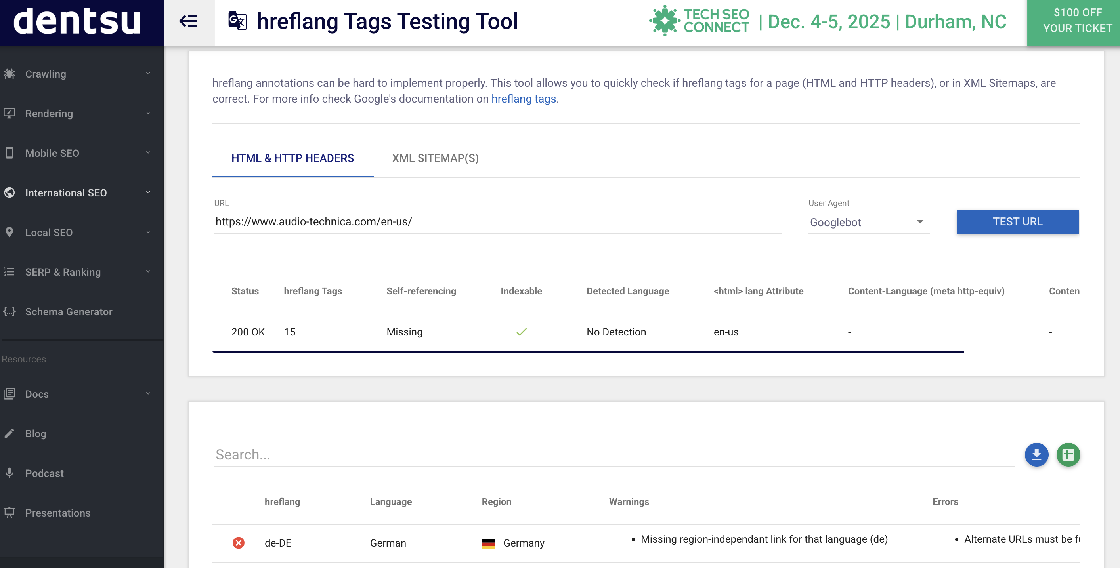Click the URL input field
The height and width of the screenshot is (568, 1120).
[497, 222]
